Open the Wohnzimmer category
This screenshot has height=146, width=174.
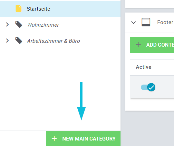click(43, 25)
